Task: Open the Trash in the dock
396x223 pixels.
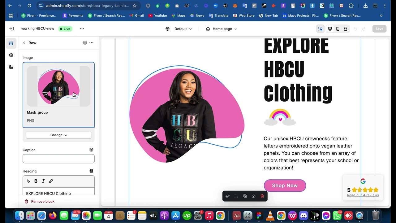Action: pos(376,215)
